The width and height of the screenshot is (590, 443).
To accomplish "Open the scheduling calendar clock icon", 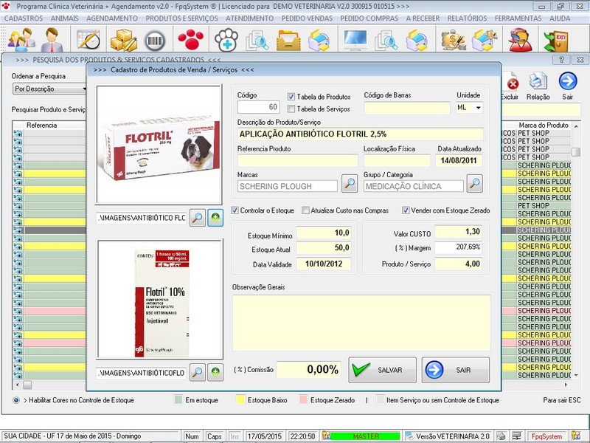I will pyautogui.click(x=88, y=39).
